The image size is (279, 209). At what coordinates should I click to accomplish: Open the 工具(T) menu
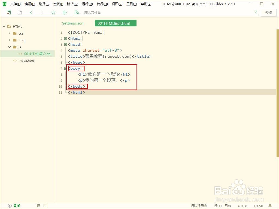132,4
